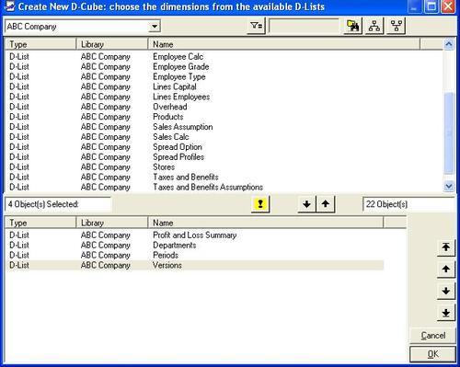Close the Create New D-Cube dialog
Screen dimensions: 460x367
(x=448, y=6)
